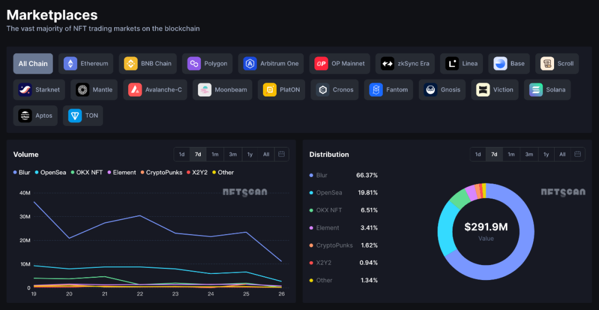Set Volume chart range to All

point(266,154)
